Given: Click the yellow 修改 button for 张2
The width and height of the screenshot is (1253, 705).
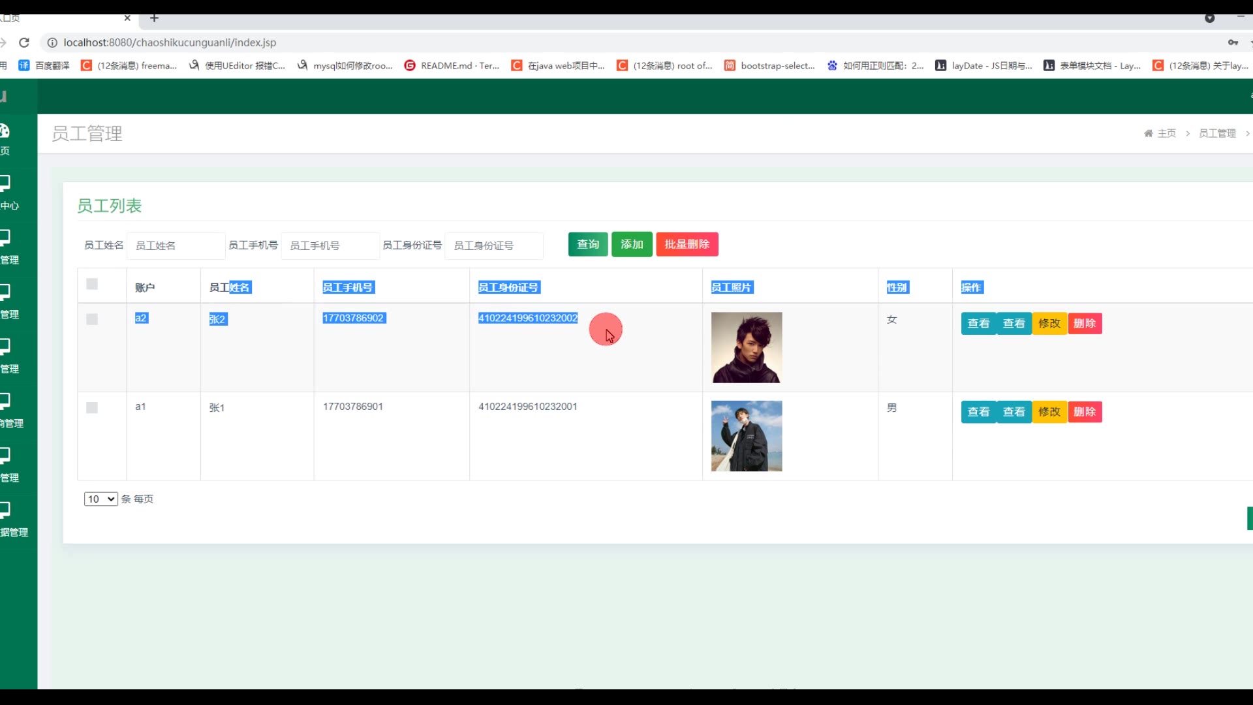Looking at the screenshot, I should [x=1049, y=323].
